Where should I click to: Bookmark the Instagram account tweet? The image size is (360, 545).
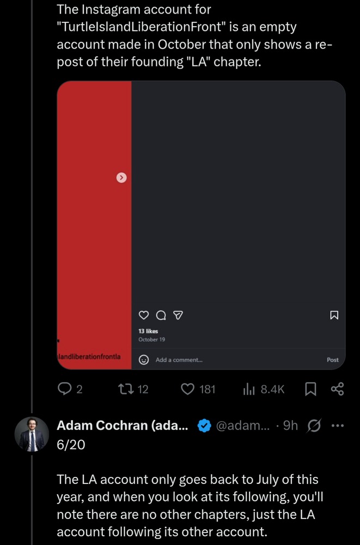[x=310, y=389]
